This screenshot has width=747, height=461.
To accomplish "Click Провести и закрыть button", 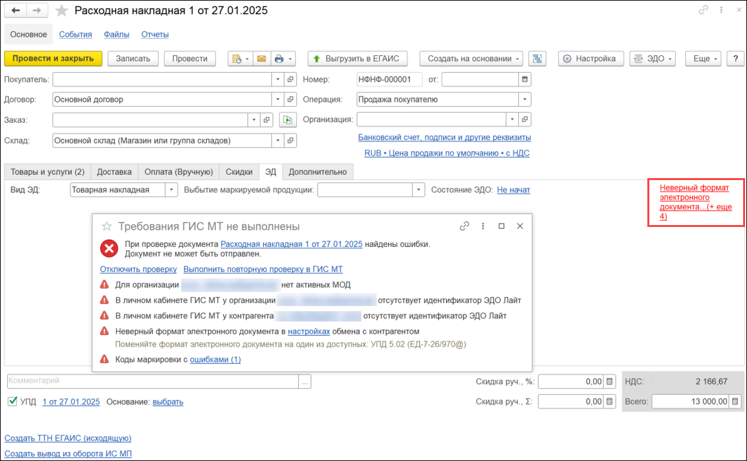I will pos(53,59).
